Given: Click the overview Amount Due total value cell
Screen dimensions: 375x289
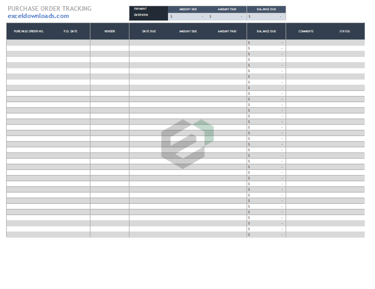Looking at the screenshot, I should tap(188, 16).
